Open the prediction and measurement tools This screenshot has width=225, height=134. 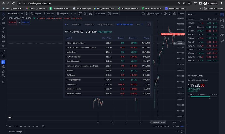(x=3, y=41)
